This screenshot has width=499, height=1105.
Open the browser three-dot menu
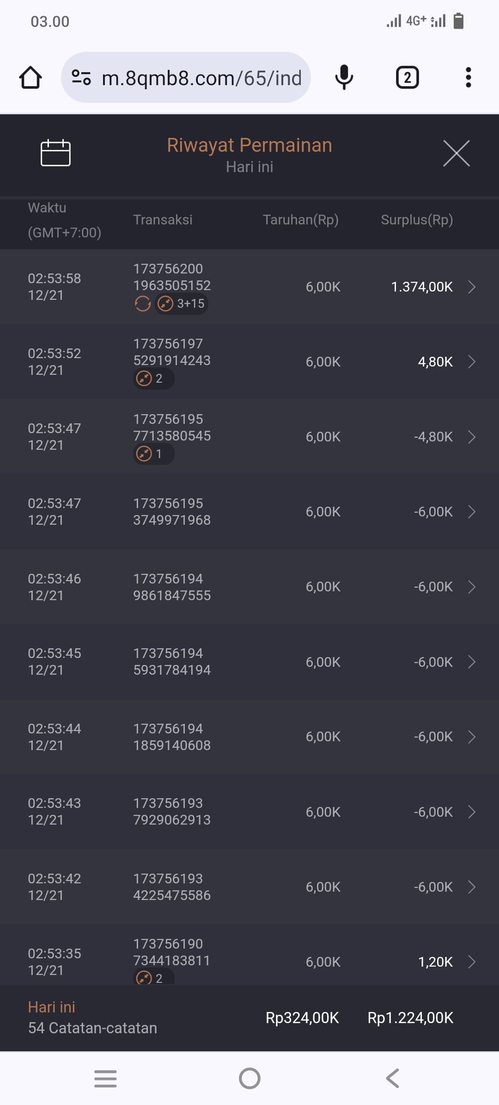point(468,78)
